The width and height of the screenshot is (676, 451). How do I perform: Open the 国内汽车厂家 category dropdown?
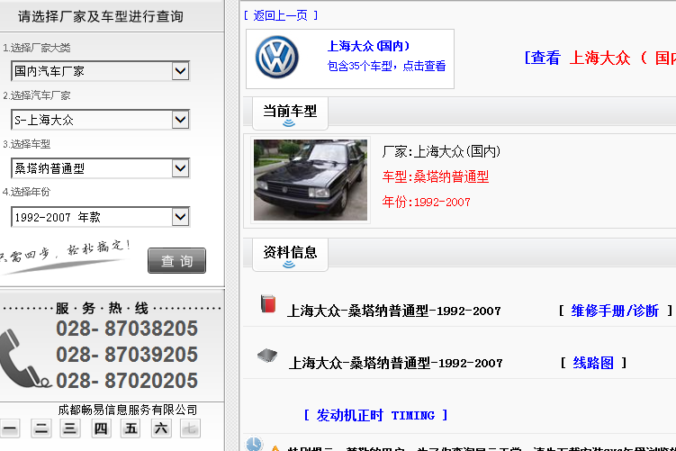[x=100, y=71]
